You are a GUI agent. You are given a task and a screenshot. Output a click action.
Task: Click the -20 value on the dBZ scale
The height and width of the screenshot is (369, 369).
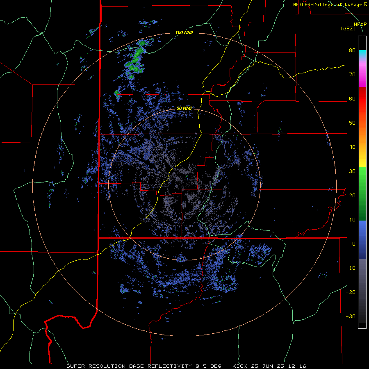[x=351, y=292]
